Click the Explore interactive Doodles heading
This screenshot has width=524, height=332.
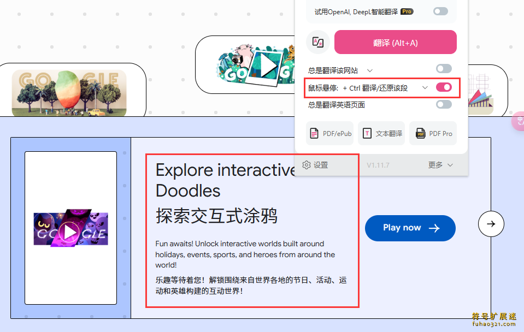[226, 180]
